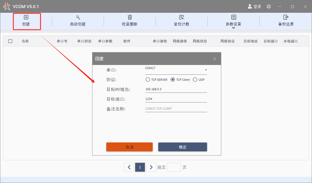Tick the select-all checkbox in table header
Image resolution: width=312 pixels, height=183 pixels.
10,41
